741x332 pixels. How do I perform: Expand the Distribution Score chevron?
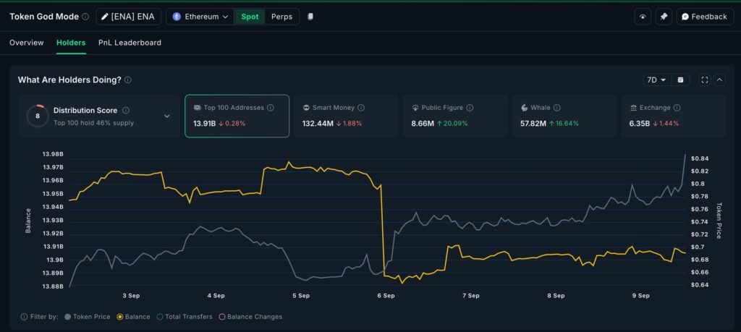[167, 116]
